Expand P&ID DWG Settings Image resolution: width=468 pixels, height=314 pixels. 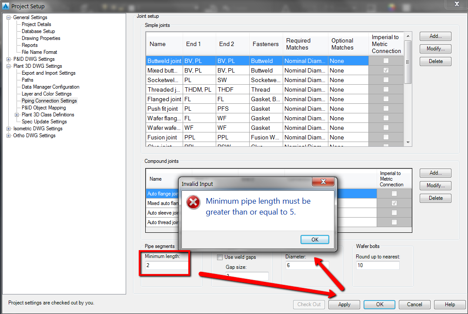click(9, 59)
